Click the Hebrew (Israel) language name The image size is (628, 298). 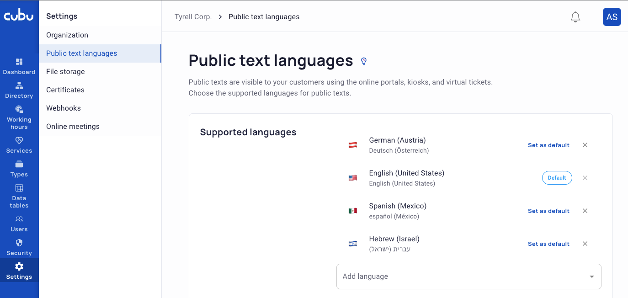pos(394,239)
